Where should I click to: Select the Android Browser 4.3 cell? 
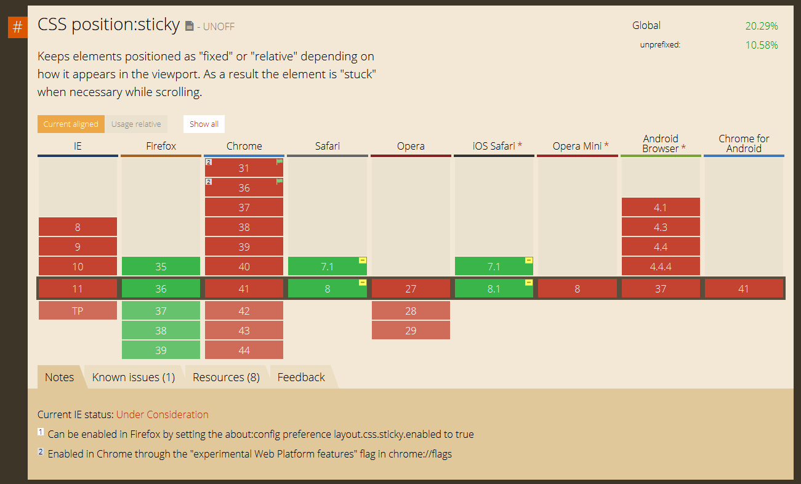click(x=661, y=227)
